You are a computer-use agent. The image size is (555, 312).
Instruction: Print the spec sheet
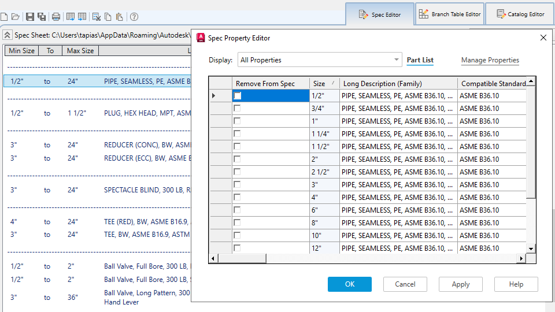click(x=56, y=17)
